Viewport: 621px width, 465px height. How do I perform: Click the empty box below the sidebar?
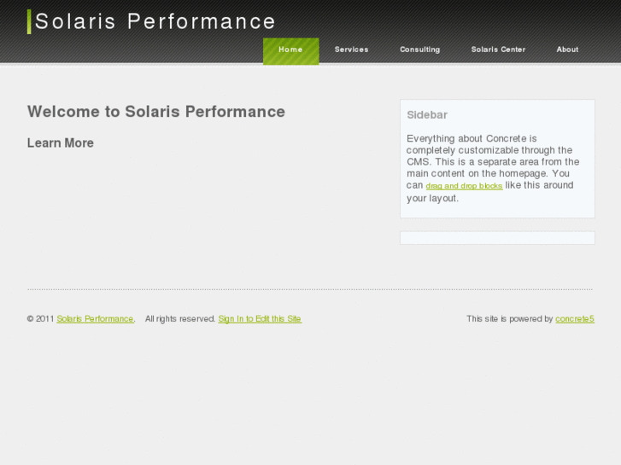[497, 238]
